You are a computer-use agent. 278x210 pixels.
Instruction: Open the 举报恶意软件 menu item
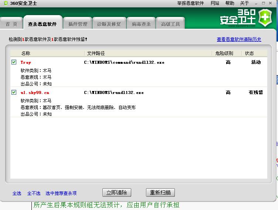point(190,3)
